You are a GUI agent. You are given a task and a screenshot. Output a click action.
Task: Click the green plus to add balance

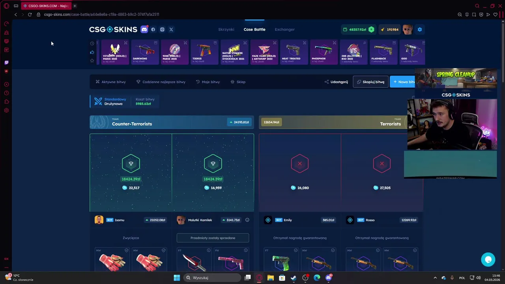point(371,29)
